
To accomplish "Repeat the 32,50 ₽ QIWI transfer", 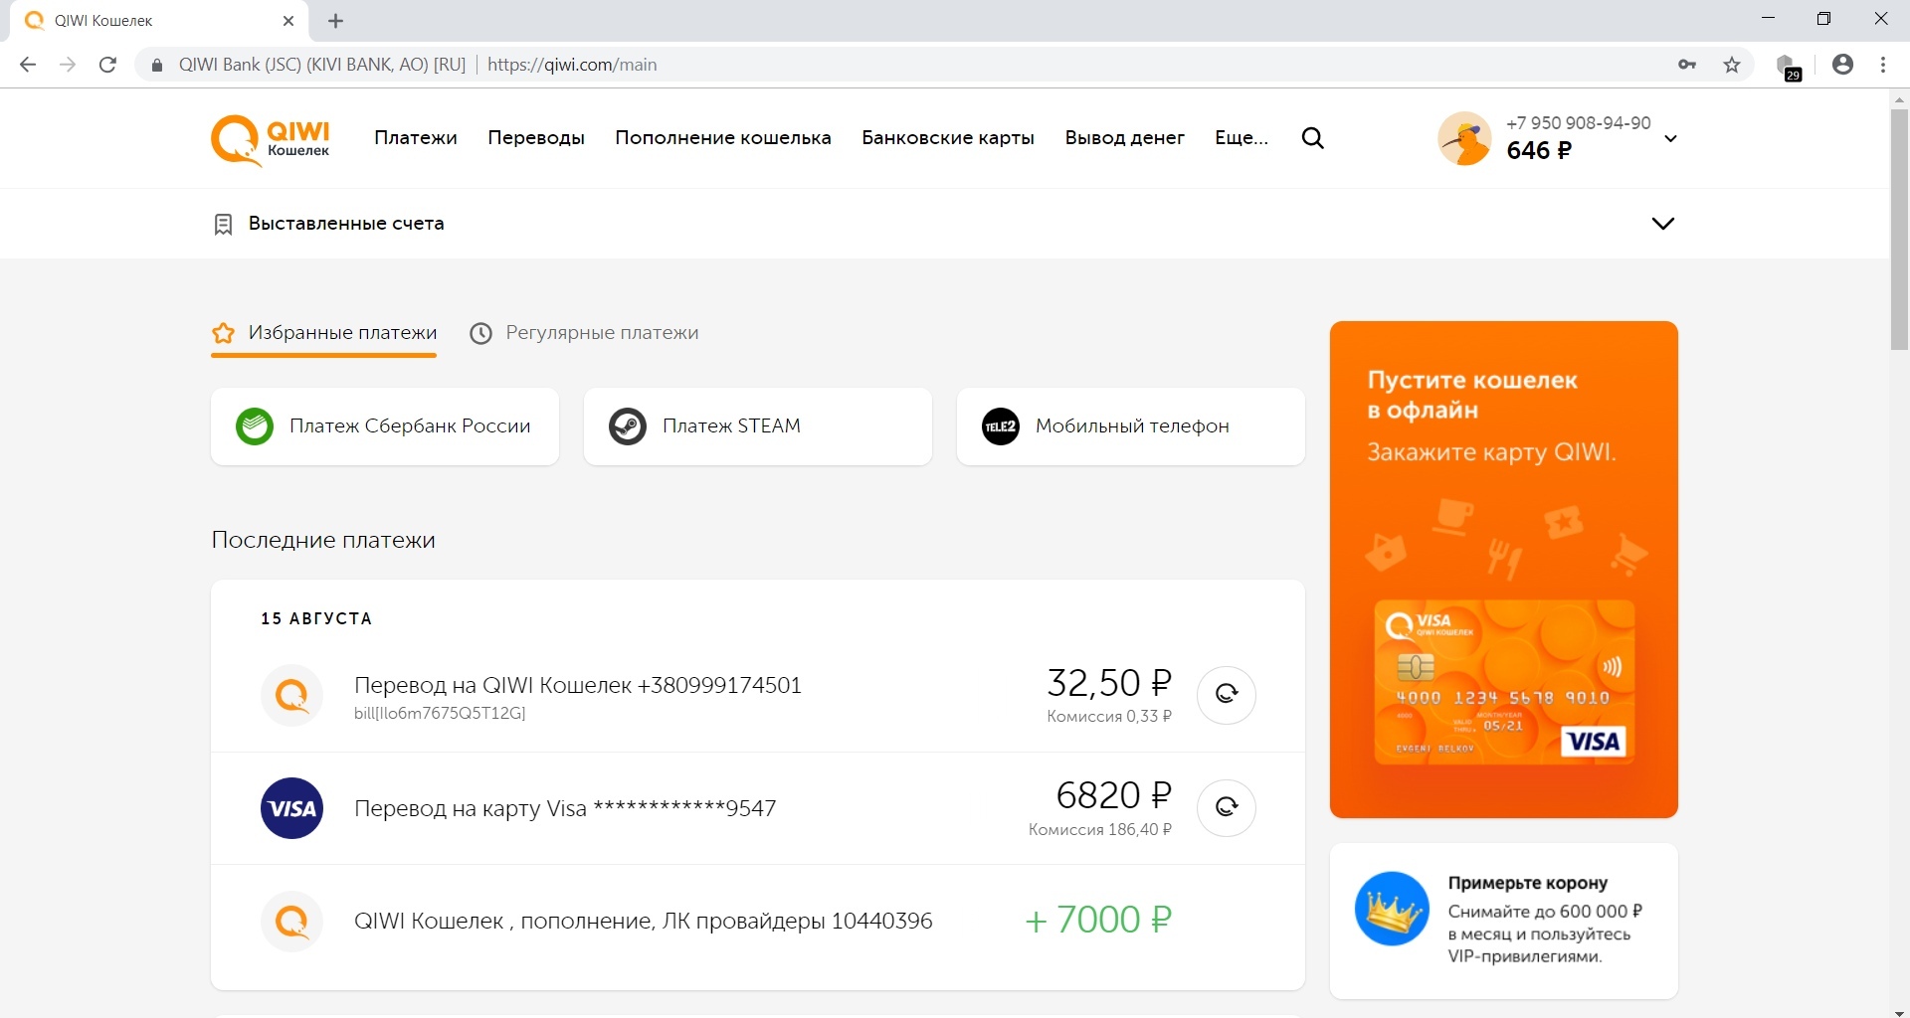I will point(1226,695).
